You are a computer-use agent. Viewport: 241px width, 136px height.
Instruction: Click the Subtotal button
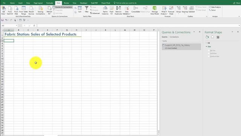[192, 9]
